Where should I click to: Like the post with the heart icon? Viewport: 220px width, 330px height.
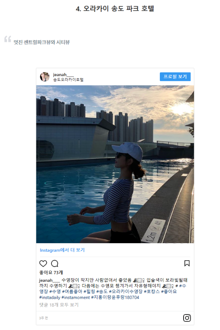click(x=43, y=263)
